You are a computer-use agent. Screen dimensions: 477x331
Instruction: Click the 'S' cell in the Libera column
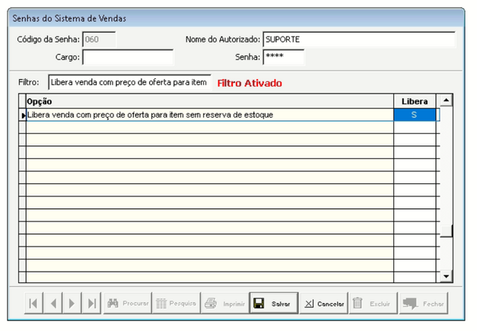click(x=415, y=115)
